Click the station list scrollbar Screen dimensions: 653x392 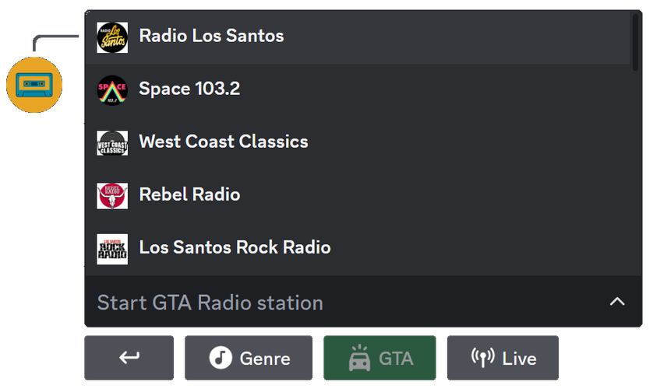point(635,43)
